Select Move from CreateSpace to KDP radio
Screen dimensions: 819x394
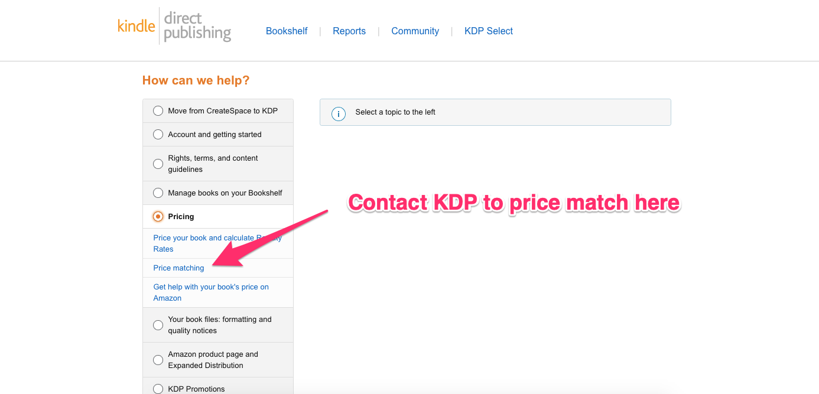point(158,110)
